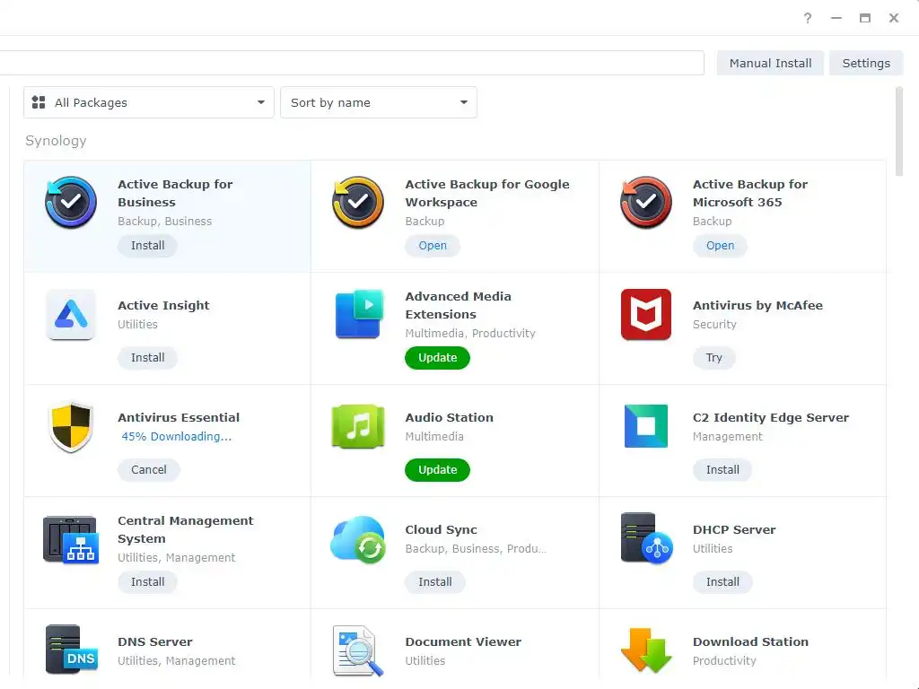
Task: Click the Active Backup for Business icon
Action: coord(71,202)
